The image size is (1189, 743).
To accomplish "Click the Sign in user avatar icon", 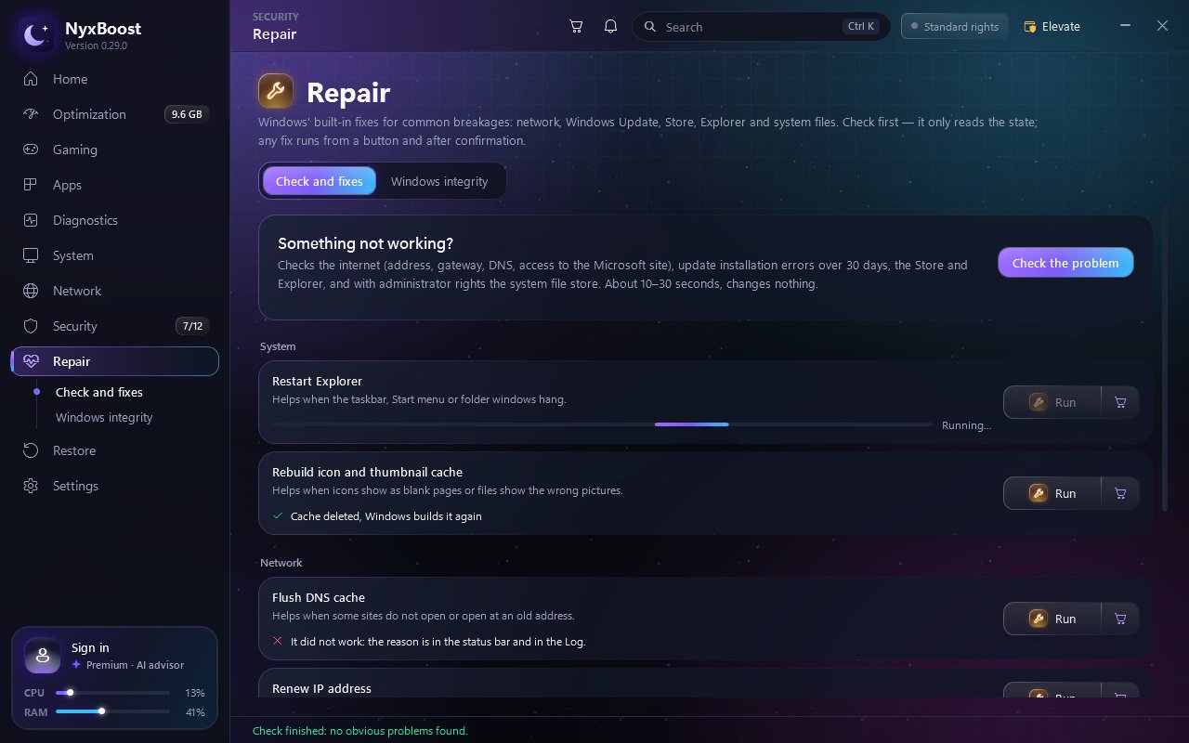I will coord(43,656).
